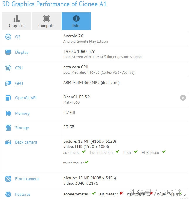Click the Display monitor icon
Viewport: 190px width, 199px height.
[8, 52]
